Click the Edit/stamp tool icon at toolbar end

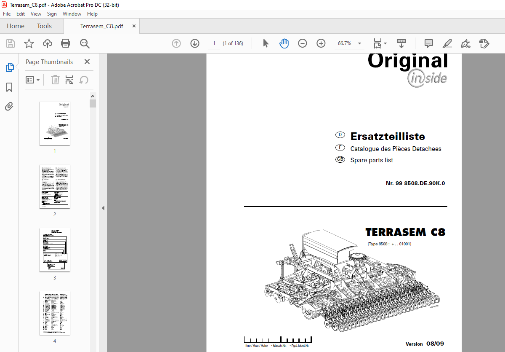(484, 43)
